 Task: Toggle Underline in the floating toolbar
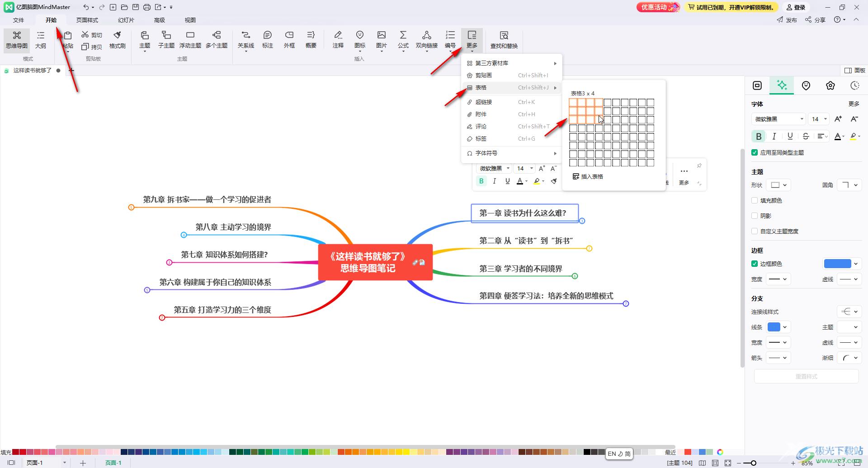pyautogui.click(x=507, y=181)
